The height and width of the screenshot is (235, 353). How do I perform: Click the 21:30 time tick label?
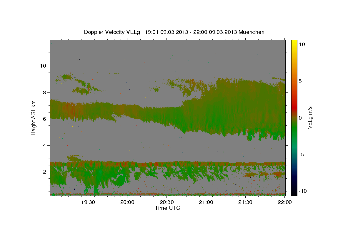pos(245,202)
